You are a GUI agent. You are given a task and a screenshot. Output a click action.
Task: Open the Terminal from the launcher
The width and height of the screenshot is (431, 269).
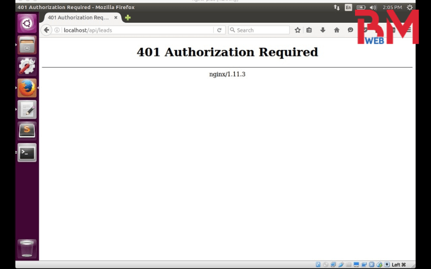point(27,153)
